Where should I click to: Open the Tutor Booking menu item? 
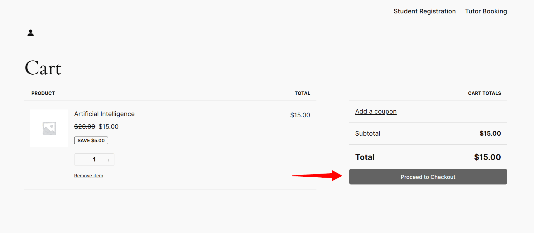[x=486, y=11]
